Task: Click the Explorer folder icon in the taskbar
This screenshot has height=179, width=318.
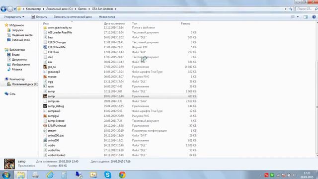Action: coord(21,175)
